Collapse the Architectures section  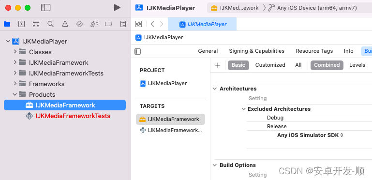(x=215, y=89)
